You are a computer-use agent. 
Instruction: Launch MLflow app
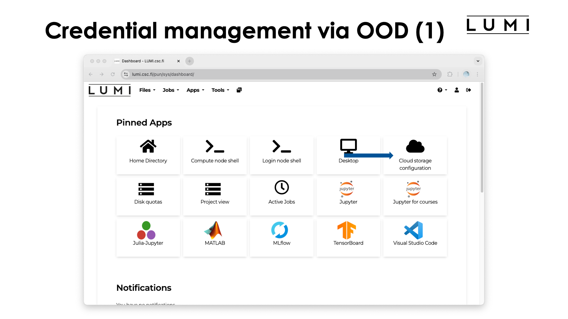click(281, 235)
